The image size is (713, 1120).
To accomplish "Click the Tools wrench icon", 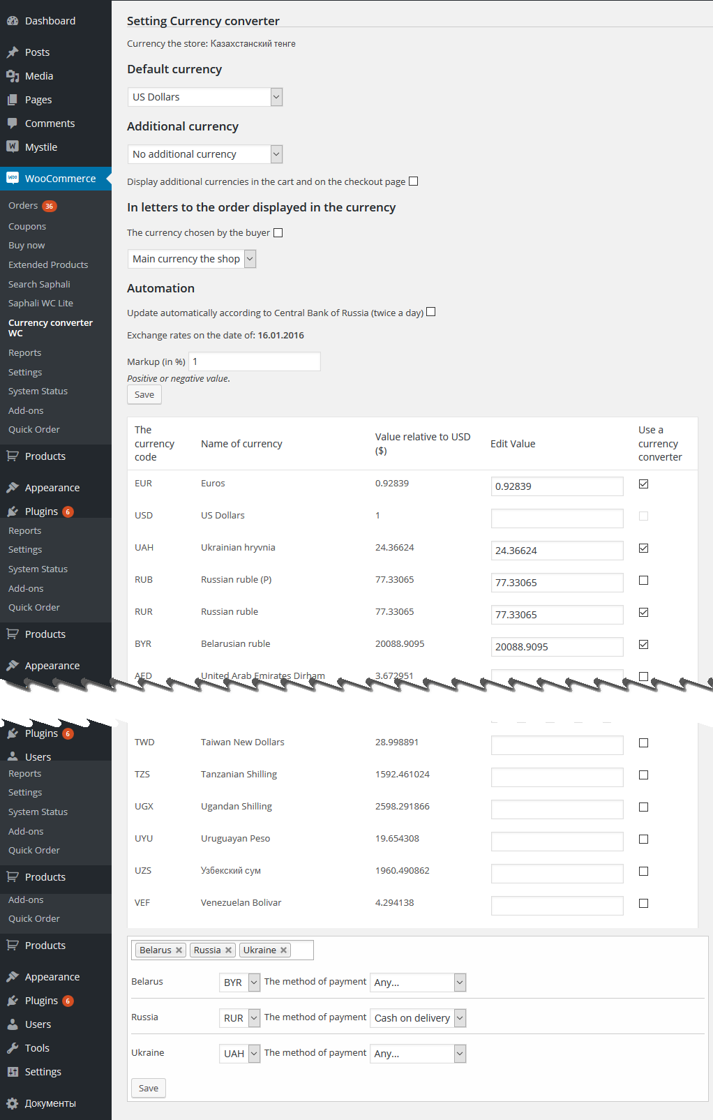I will 13,1048.
